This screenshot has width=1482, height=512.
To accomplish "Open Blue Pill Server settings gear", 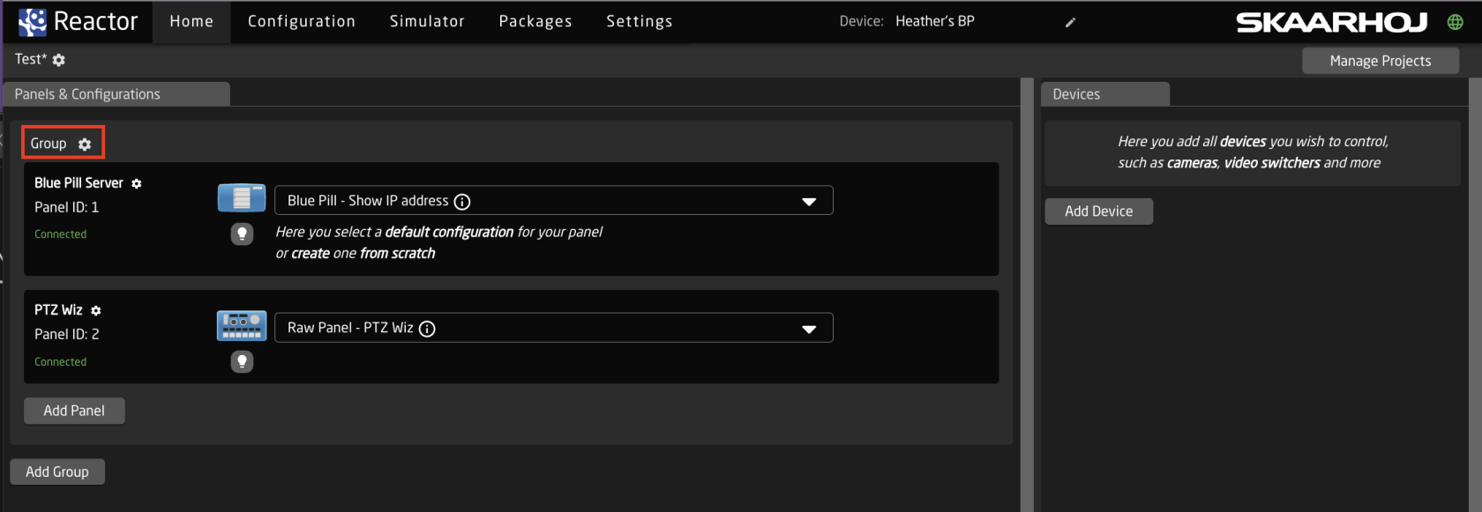I will point(137,183).
